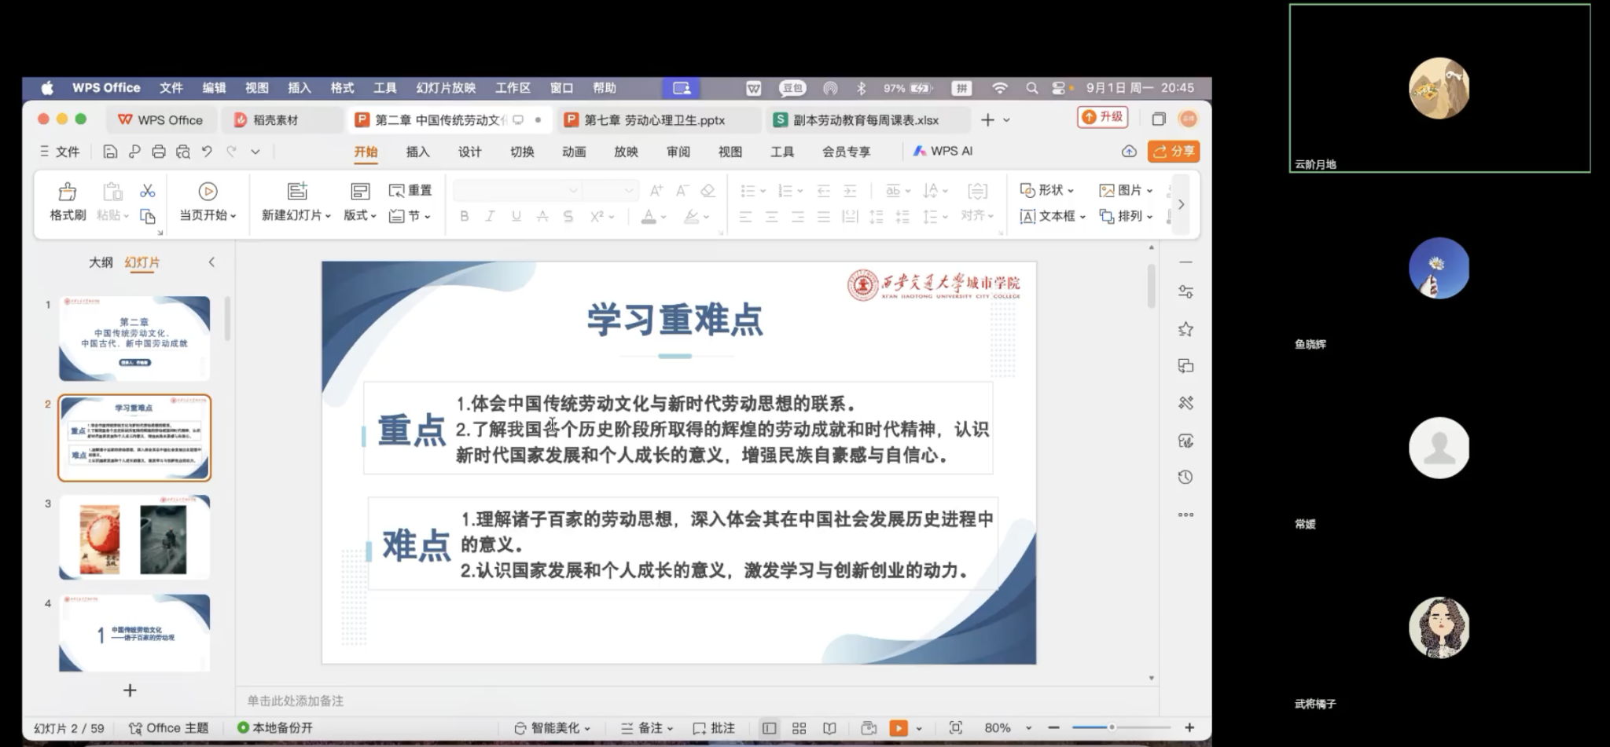Switch to reading view book icon

click(829, 728)
